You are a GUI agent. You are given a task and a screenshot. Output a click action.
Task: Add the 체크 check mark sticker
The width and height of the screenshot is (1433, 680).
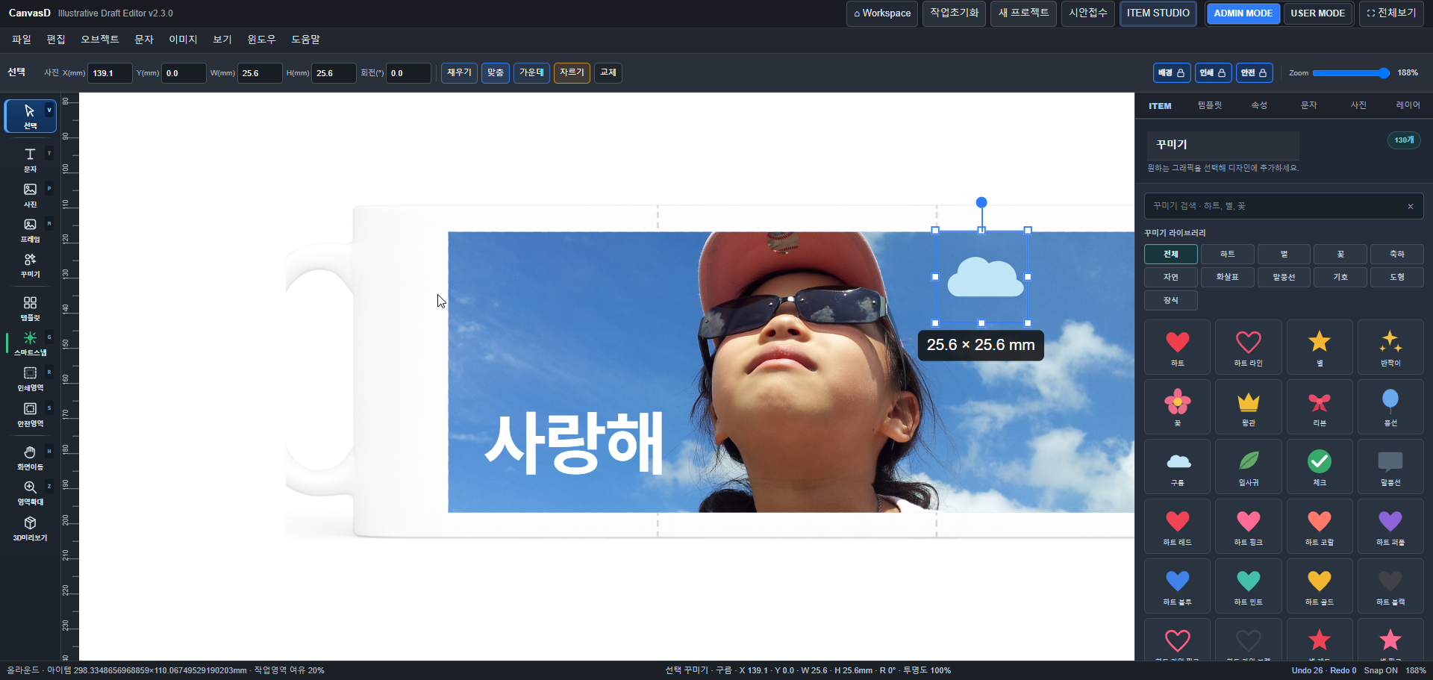point(1320,467)
